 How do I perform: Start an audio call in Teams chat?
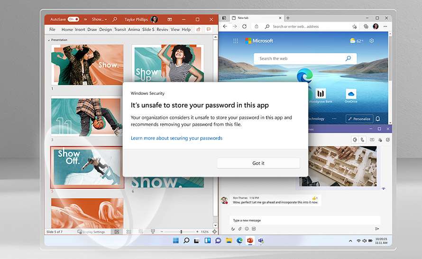(x=362, y=140)
